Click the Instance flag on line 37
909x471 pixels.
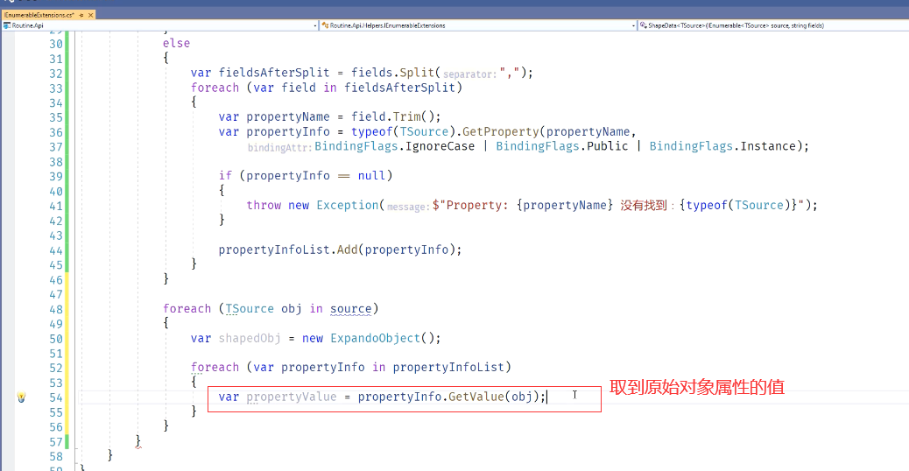pyautogui.click(x=767, y=146)
